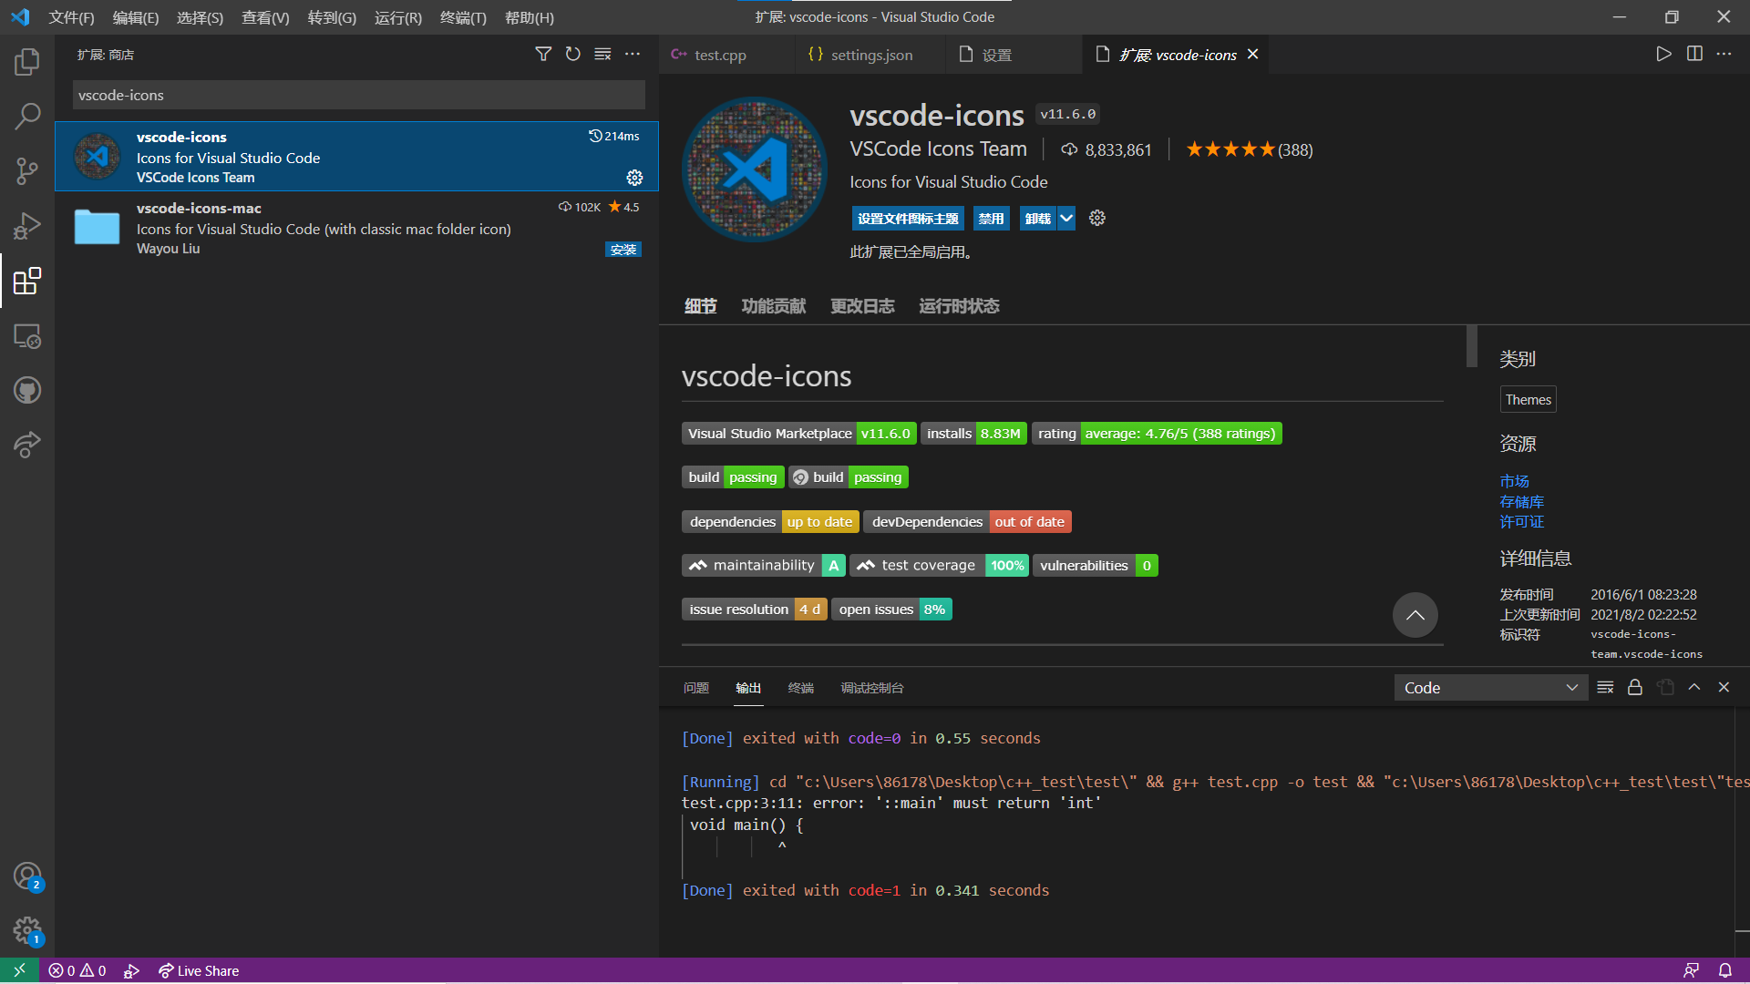Click the status bar debug launch icon
The width and height of the screenshot is (1750, 984).
131,971
